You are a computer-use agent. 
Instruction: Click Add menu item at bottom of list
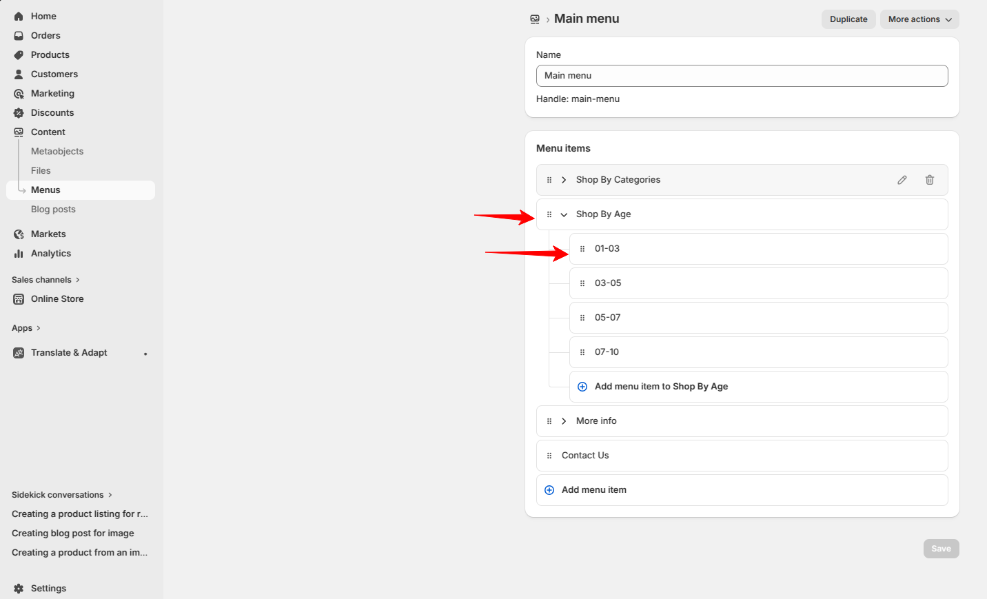pos(742,490)
